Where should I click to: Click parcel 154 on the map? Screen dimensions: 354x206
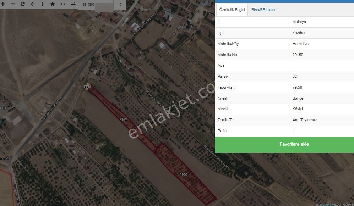pyautogui.click(x=123, y=120)
